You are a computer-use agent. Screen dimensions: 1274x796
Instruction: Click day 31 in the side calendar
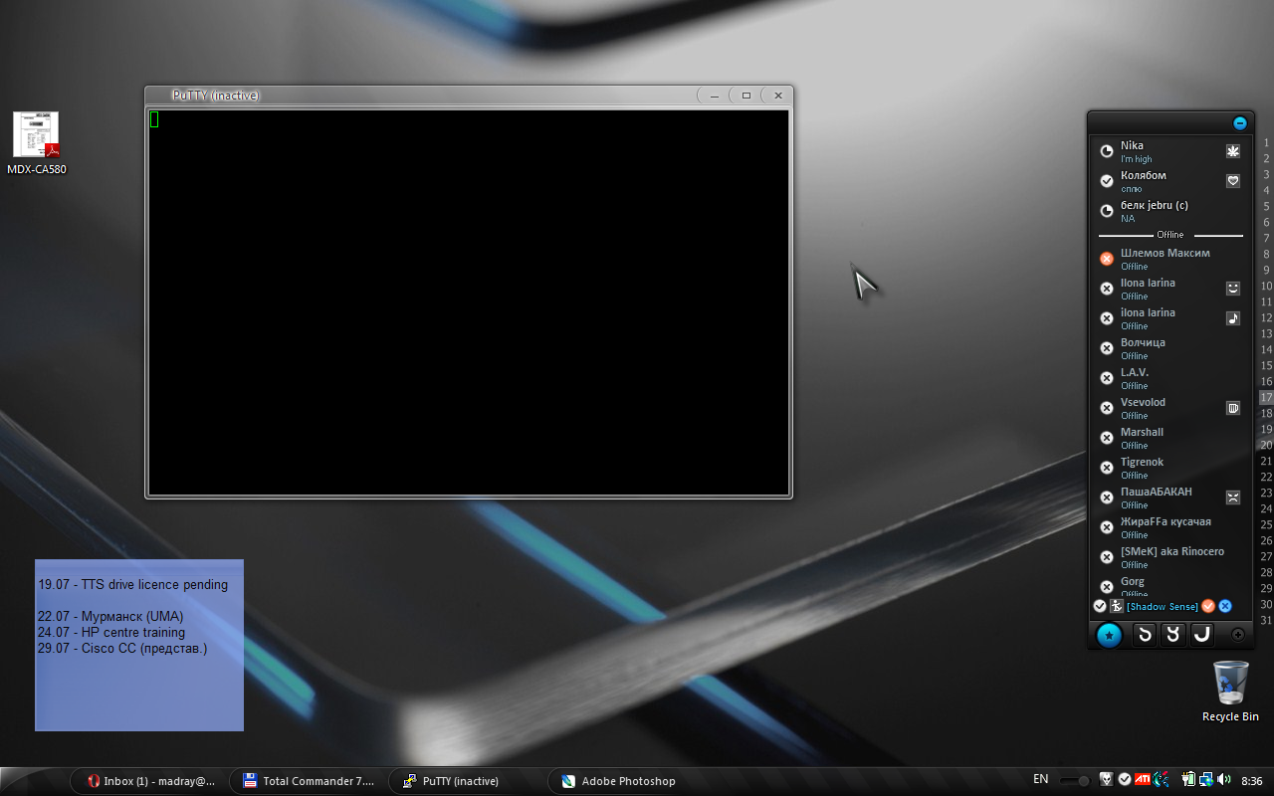(1266, 620)
